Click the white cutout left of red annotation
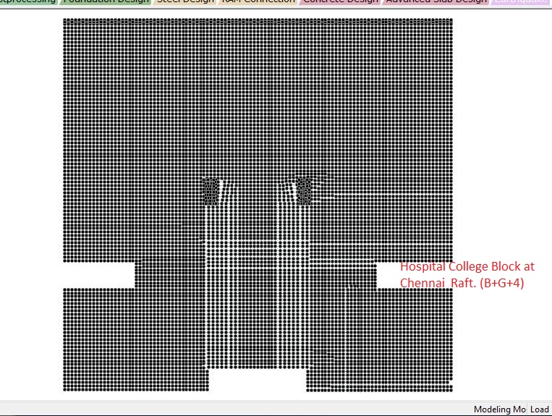Viewport: 552px width, 416px height. click(x=387, y=275)
